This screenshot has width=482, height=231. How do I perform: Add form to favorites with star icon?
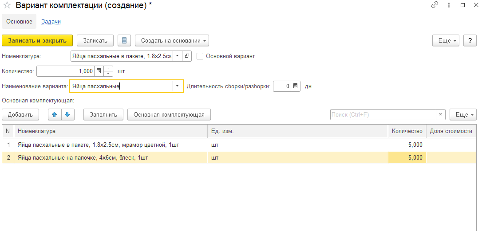coord(7,6)
